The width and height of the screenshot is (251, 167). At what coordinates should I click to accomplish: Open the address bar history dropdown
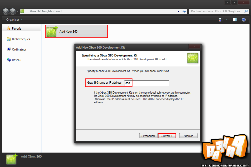pyautogui.click(x=178, y=11)
